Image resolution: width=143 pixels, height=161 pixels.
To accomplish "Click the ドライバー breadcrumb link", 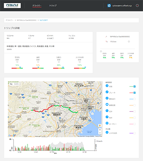I will tap(10, 20).
